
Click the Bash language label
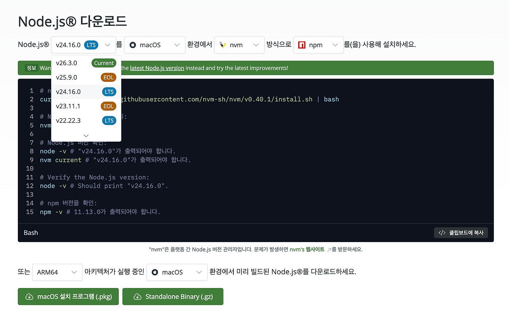31,233
